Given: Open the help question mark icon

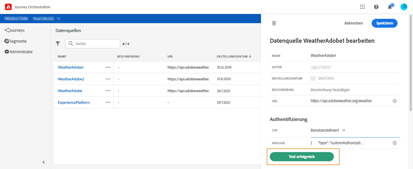Looking at the screenshot, I should click(x=376, y=7).
